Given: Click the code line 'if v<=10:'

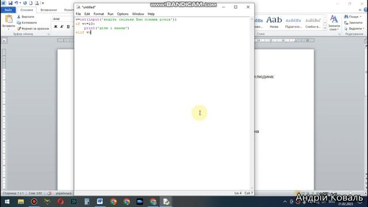Looking at the screenshot, I should [85, 24].
